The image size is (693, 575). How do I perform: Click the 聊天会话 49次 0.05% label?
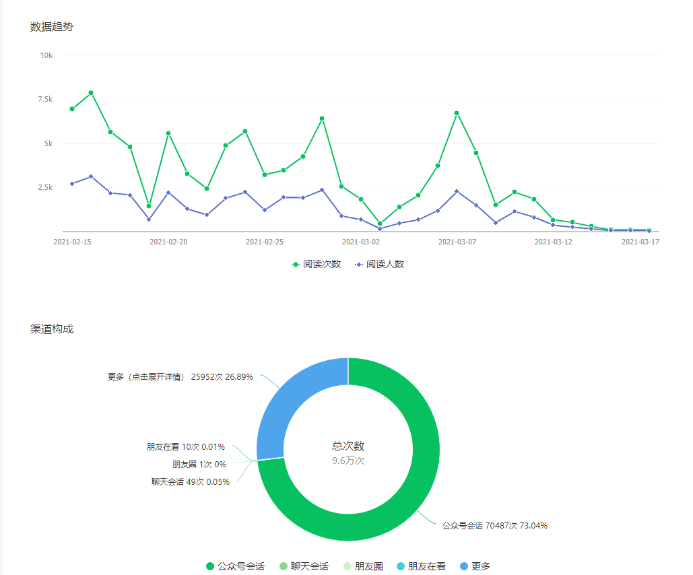pyautogui.click(x=191, y=481)
